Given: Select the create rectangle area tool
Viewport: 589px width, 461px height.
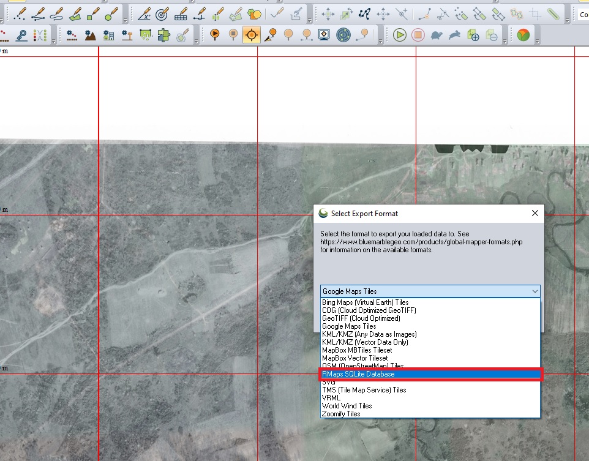Looking at the screenshot, I should pyautogui.click(x=93, y=13).
